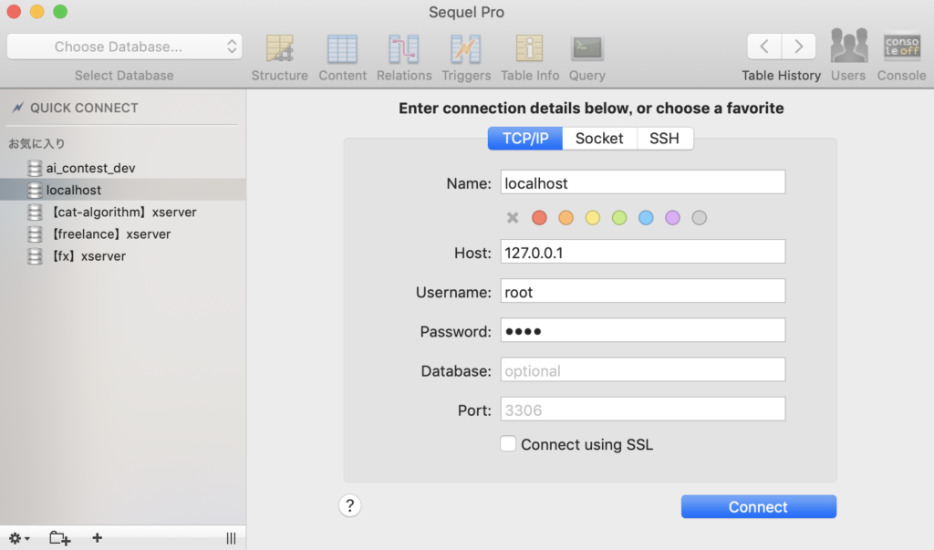Enable Connect using SSL checkbox
Image resolution: width=934 pixels, height=550 pixels.
tap(508, 444)
